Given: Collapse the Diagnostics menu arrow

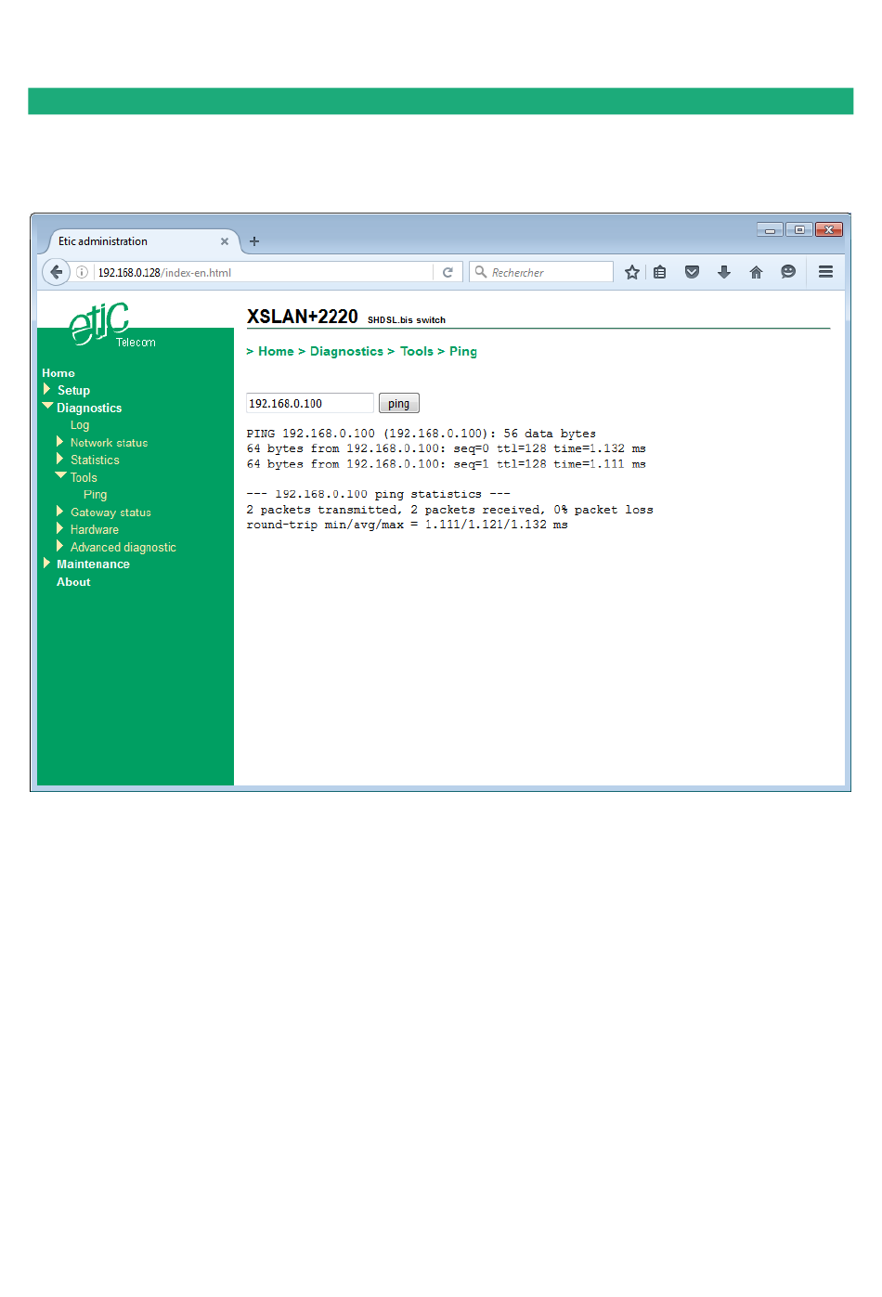Looking at the screenshot, I should click(x=47, y=406).
